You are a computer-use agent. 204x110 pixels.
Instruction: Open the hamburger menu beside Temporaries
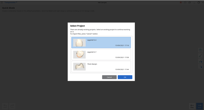(x=2, y=2)
